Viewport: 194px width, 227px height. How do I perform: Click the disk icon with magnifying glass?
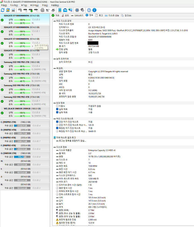click(x=36, y=10)
